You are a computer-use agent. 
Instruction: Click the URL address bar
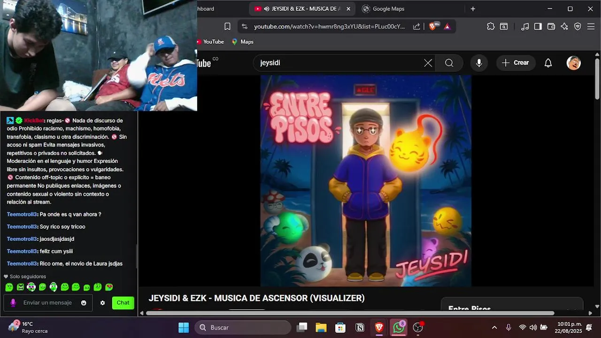(329, 26)
